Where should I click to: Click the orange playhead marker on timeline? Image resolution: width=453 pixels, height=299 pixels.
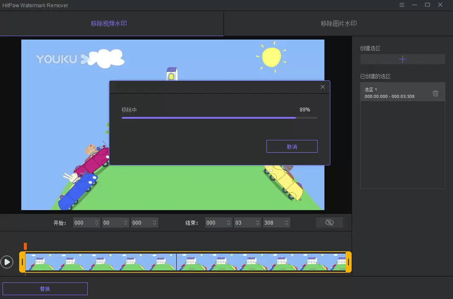pyautogui.click(x=25, y=246)
